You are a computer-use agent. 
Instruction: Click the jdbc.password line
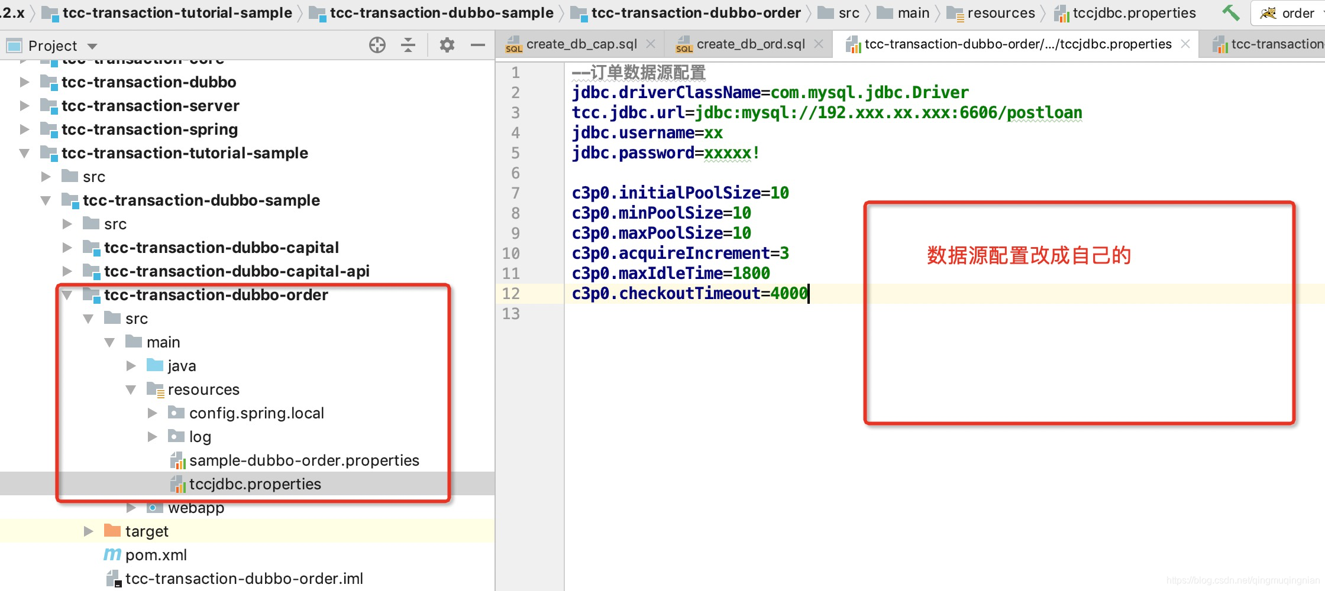click(x=665, y=153)
